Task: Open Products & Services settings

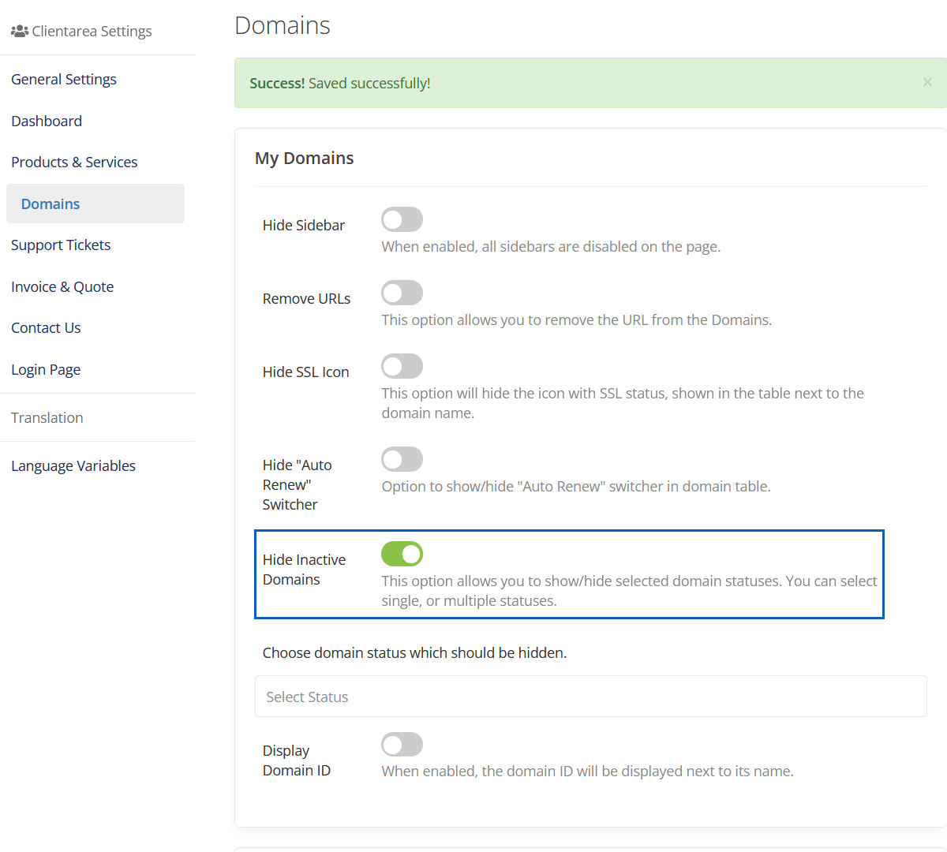Action: tap(74, 163)
